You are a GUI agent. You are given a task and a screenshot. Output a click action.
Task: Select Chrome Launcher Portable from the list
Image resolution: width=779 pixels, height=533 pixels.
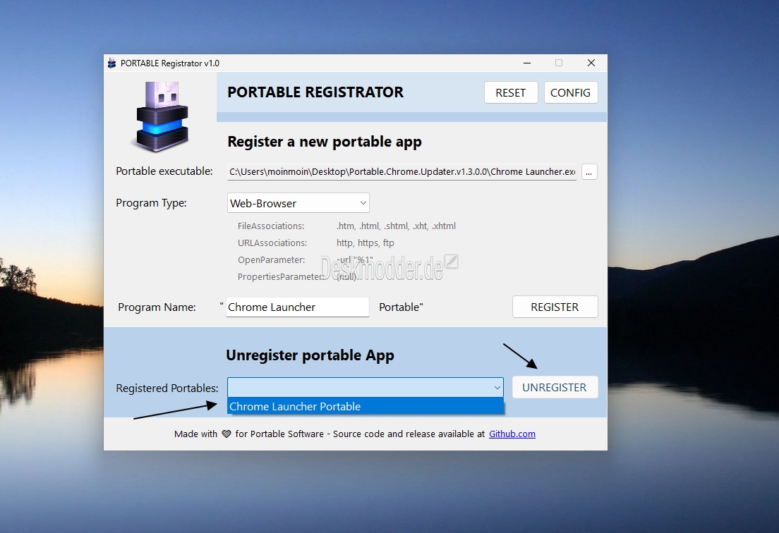coord(366,407)
